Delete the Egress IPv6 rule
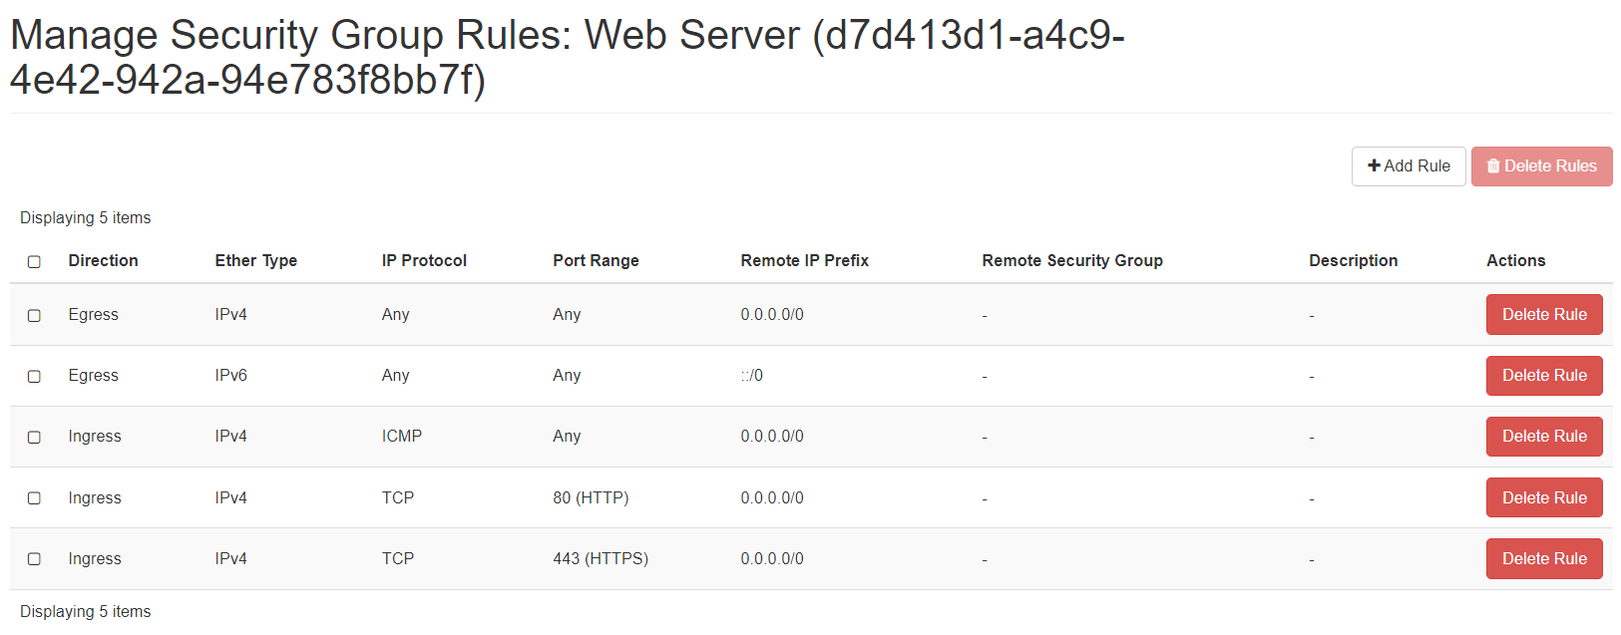 click(1544, 375)
